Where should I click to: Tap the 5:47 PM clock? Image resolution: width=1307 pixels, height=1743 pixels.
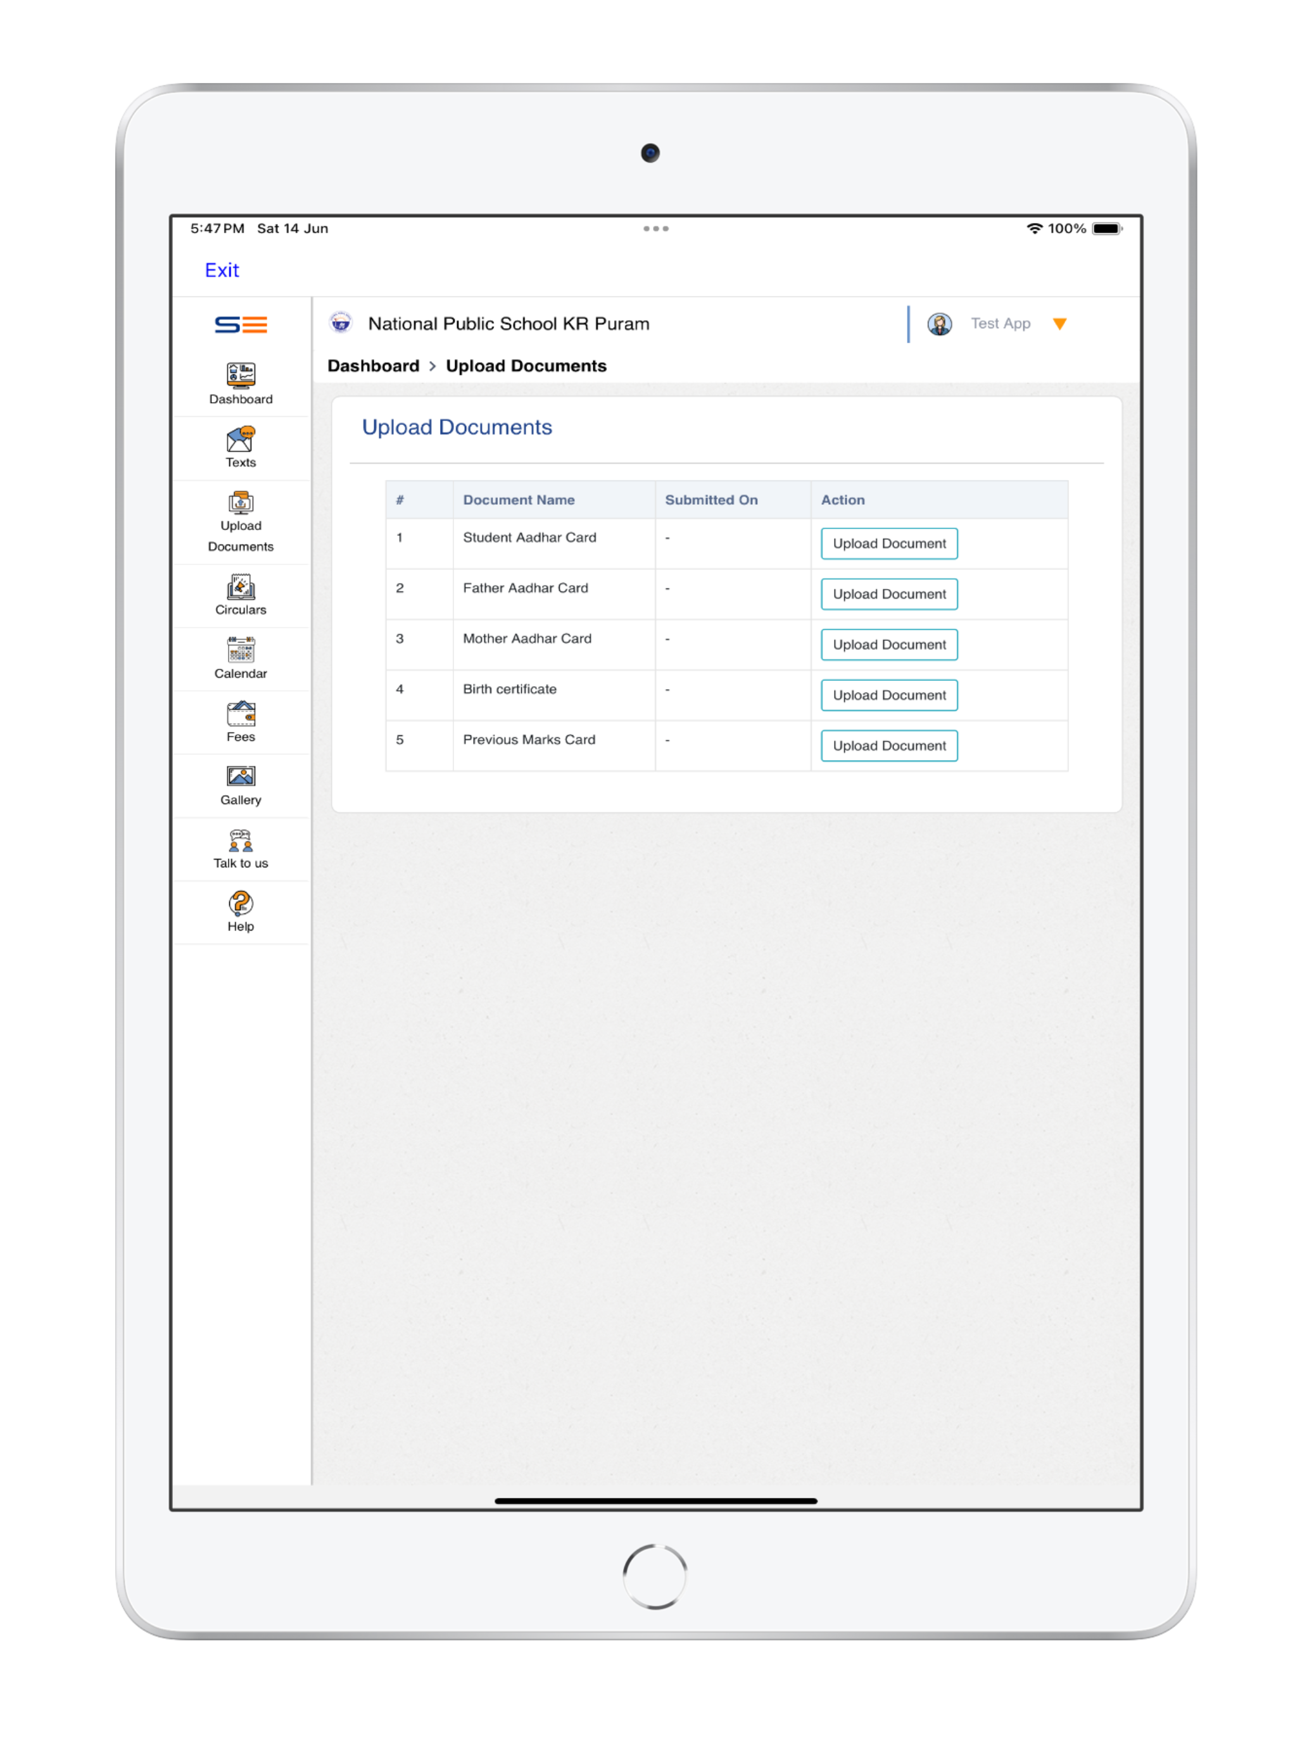tap(217, 229)
